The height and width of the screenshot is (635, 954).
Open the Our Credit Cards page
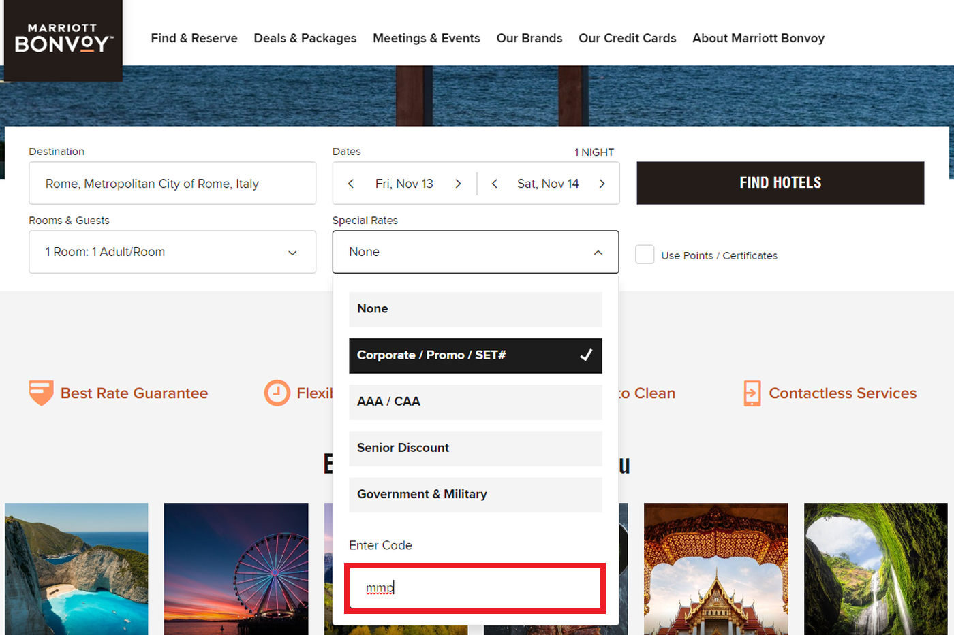tap(627, 38)
